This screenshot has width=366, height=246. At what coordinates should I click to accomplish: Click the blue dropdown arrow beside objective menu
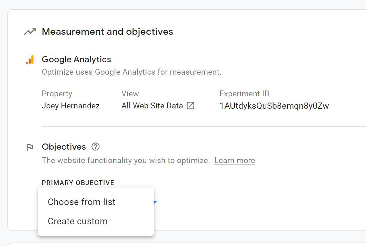[155, 202]
